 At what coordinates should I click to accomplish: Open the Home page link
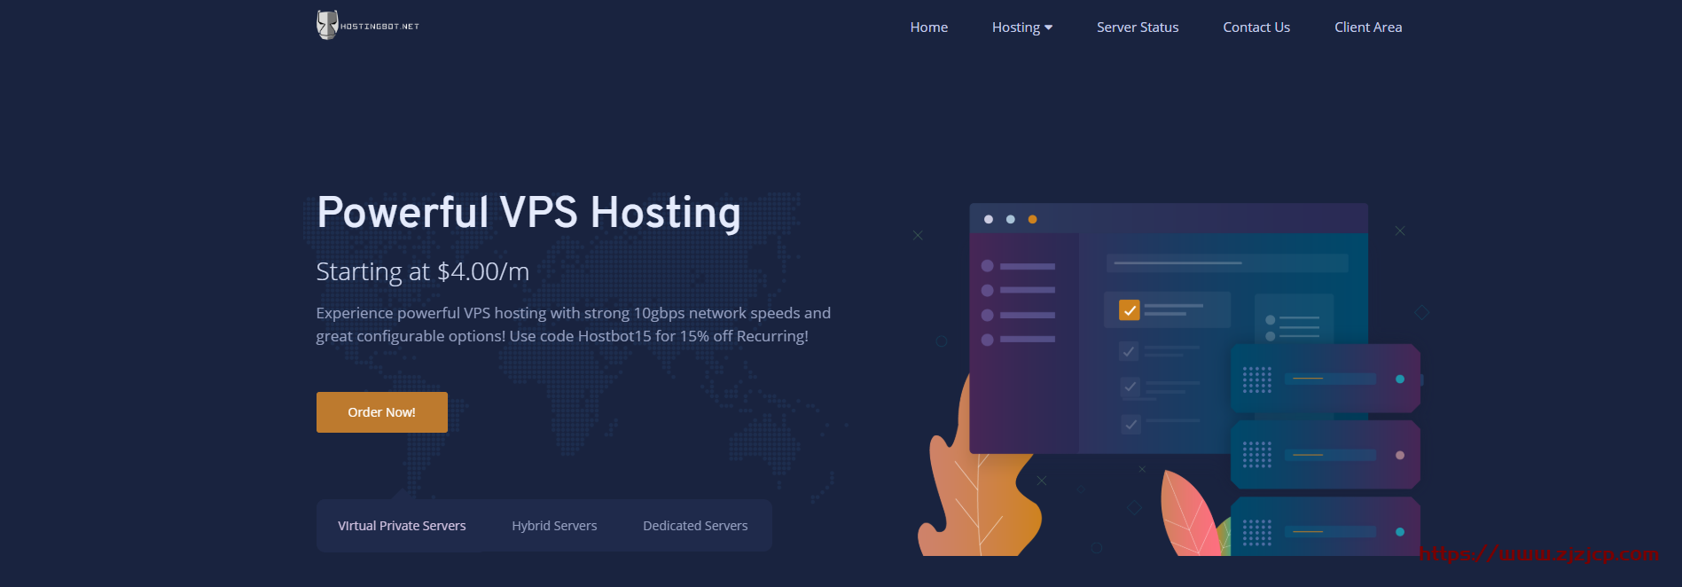tap(928, 27)
